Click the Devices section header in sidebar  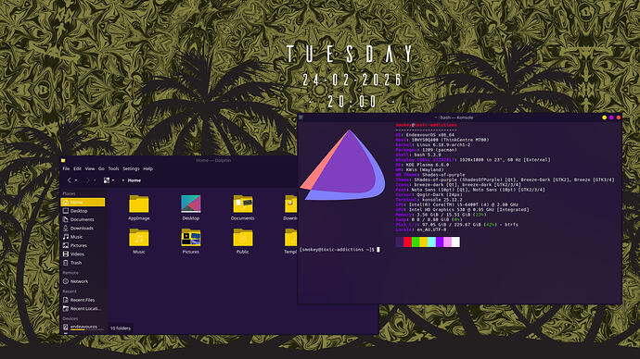pyautogui.click(x=70, y=318)
